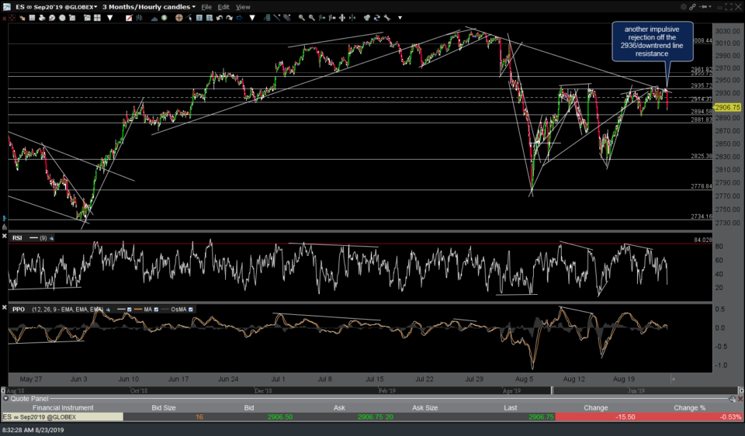Click the hexagon settings icon in title bar
Screen dimensions: 745x436
pyautogui.click(x=684, y=7)
